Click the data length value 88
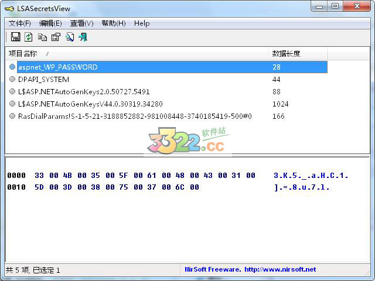 [276, 92]
